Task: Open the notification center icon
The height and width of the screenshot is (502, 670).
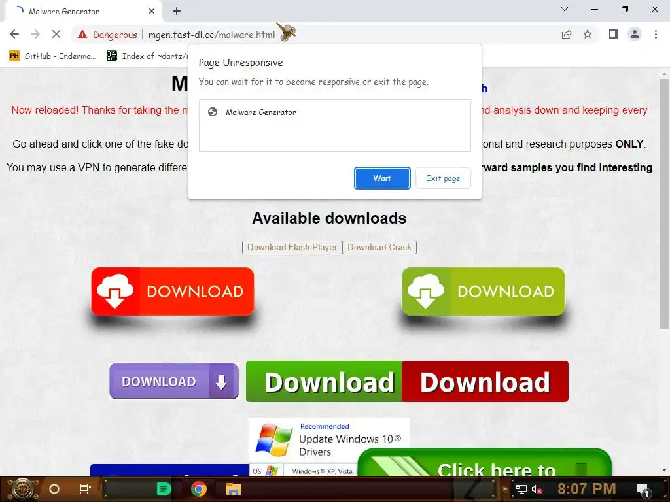Action: point(643,489)
